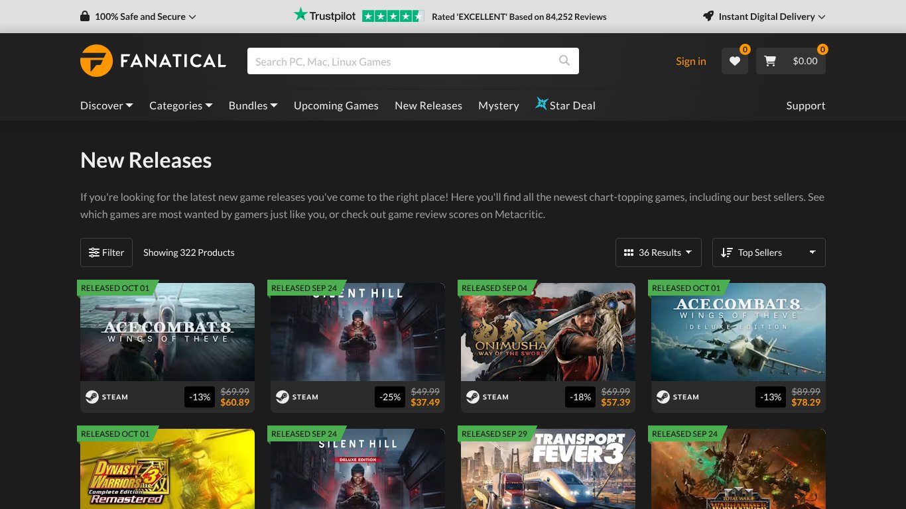The height and width of the screenshot is (509, 906).
Task: Open Transport Fever 3 thumbnail
Action: click(548, 469)
